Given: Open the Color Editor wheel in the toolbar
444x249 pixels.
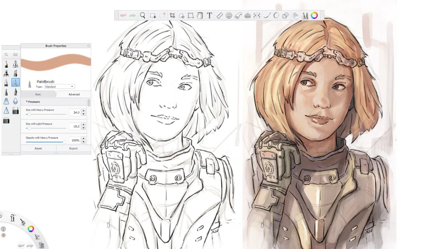Looking at the screenshot, I should (314, 15).
